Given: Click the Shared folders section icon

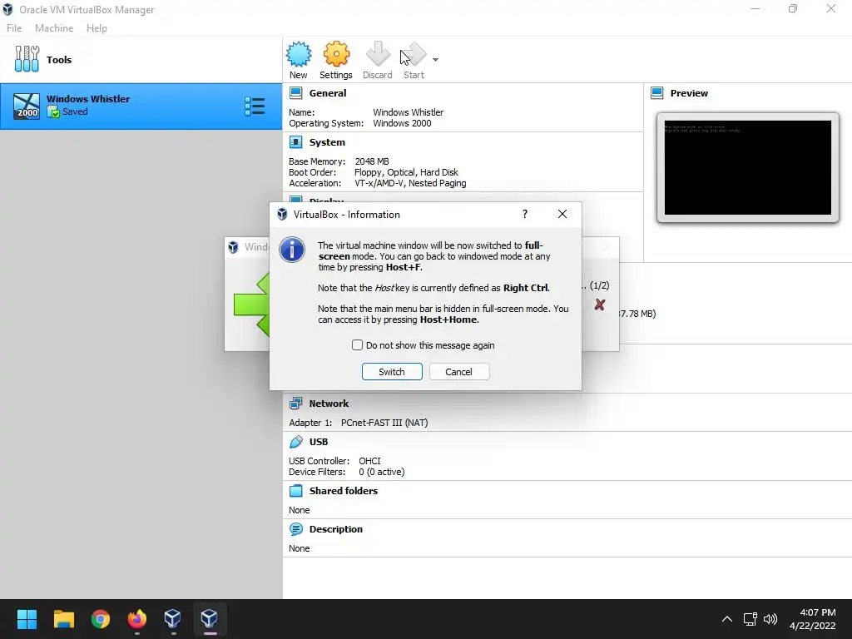Looking at the screenshot, I should coord(295,491).
